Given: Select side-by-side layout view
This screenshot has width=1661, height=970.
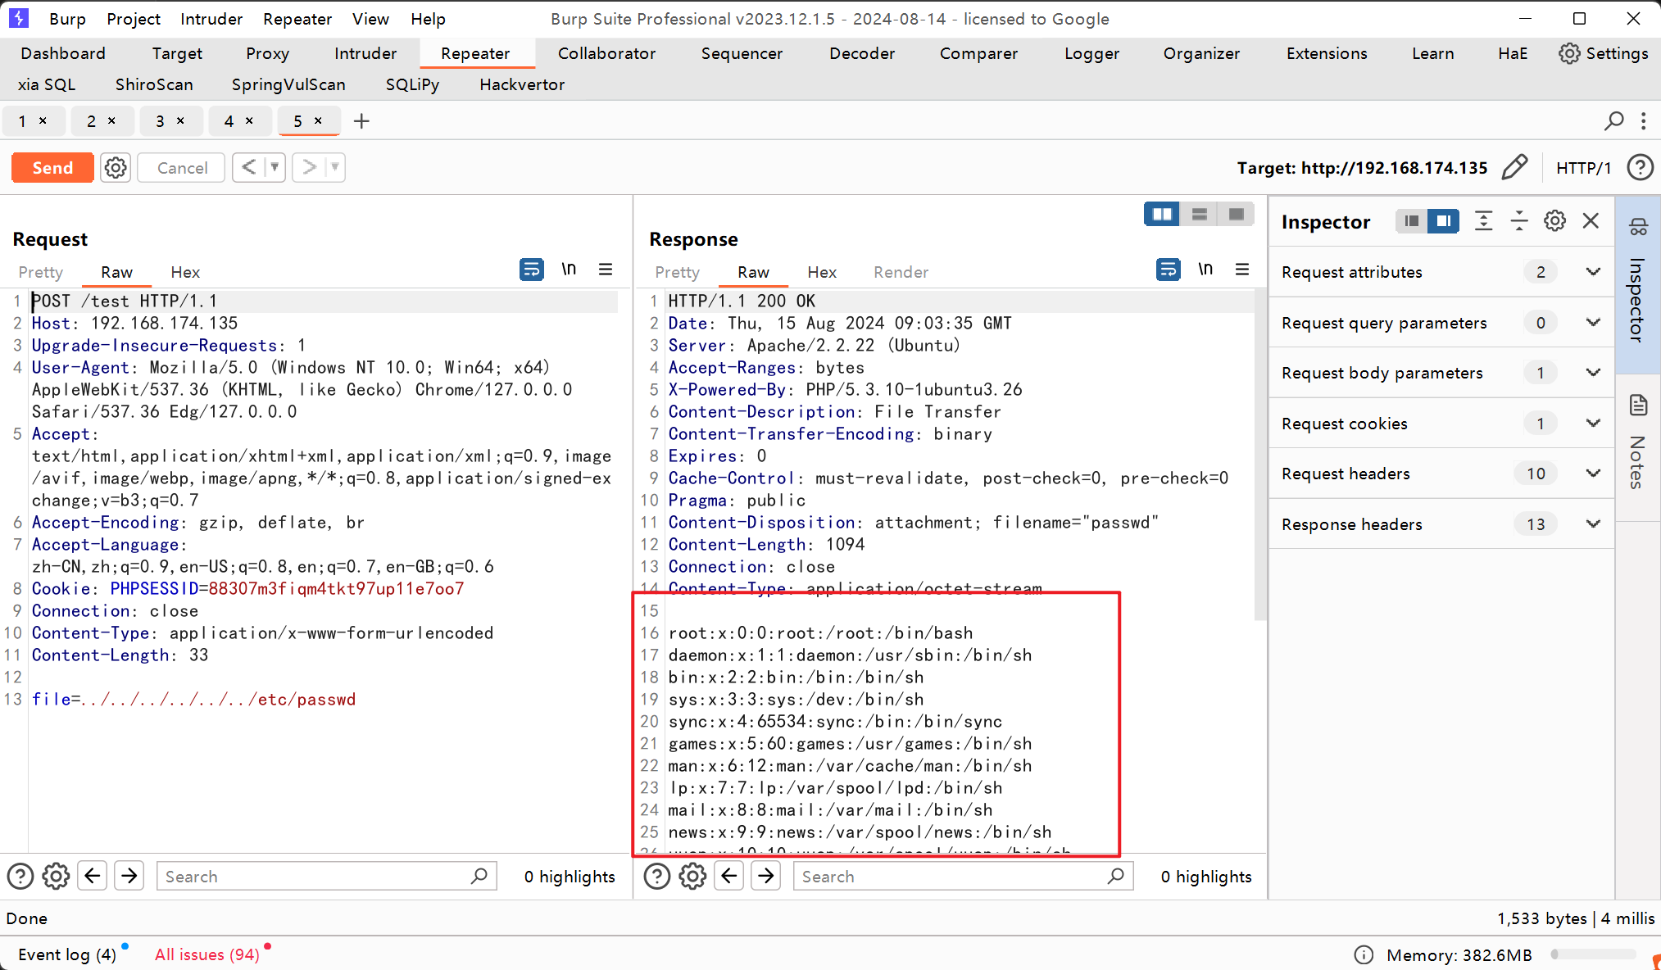Looking at the screenshot, I should point(1162,215).
